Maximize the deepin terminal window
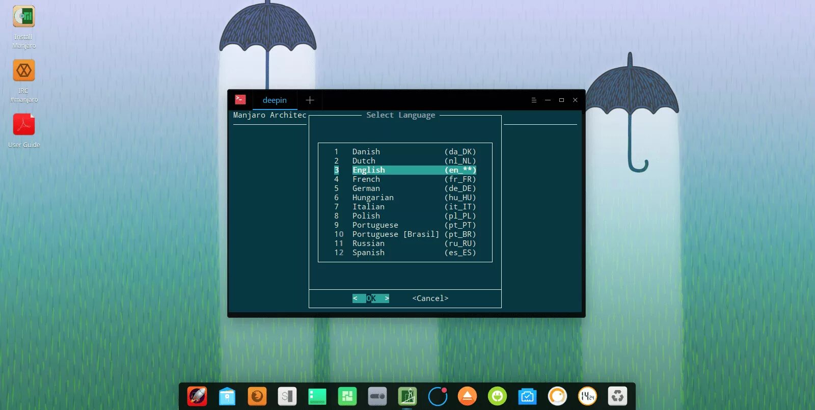 pyautogui.click(x=561, y=100)
